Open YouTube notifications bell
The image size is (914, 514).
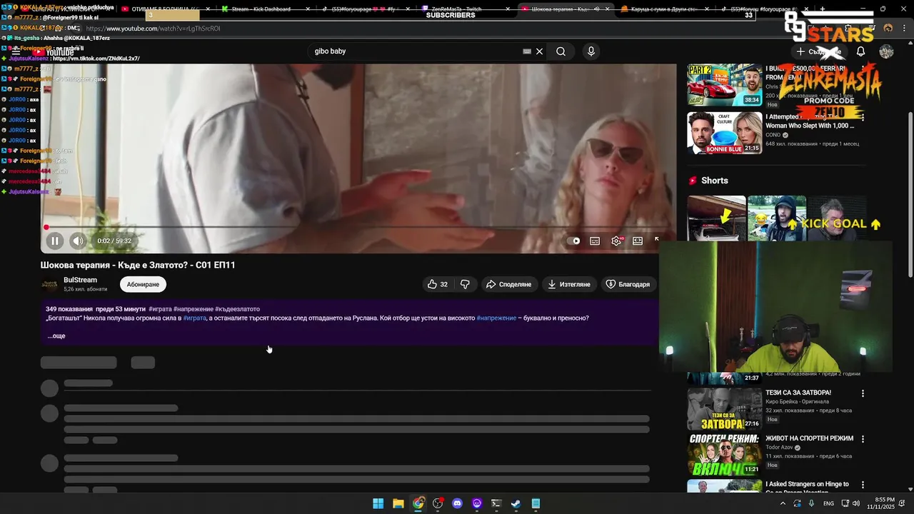[860, 51]
